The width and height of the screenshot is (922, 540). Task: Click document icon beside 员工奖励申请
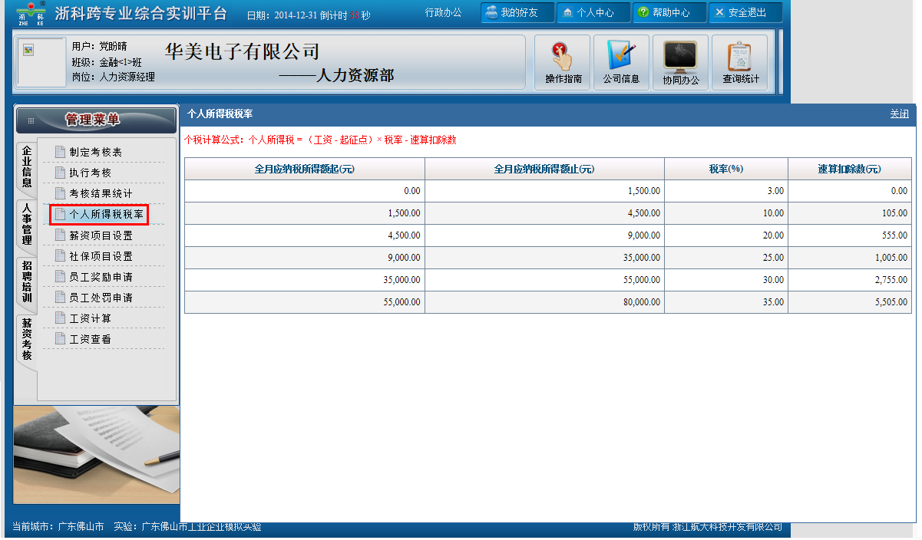60,276
